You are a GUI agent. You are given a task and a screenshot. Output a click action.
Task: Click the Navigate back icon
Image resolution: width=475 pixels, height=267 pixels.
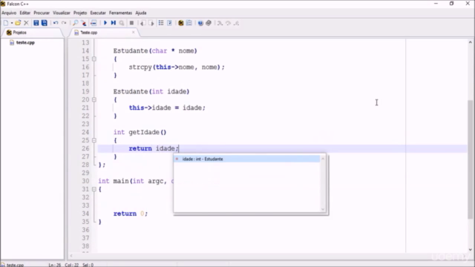click(x=142, y=23)
